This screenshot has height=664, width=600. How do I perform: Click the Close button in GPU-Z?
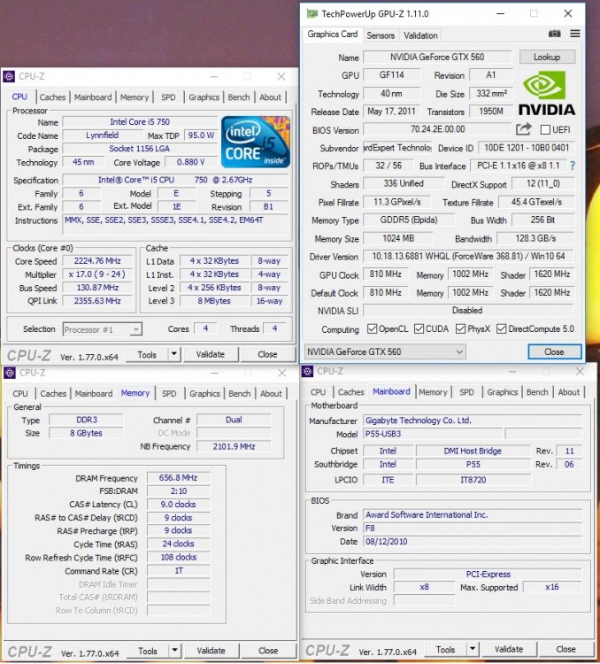(554, 351)
